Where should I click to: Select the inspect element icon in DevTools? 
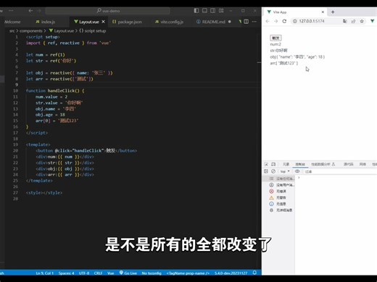(266, 164)
